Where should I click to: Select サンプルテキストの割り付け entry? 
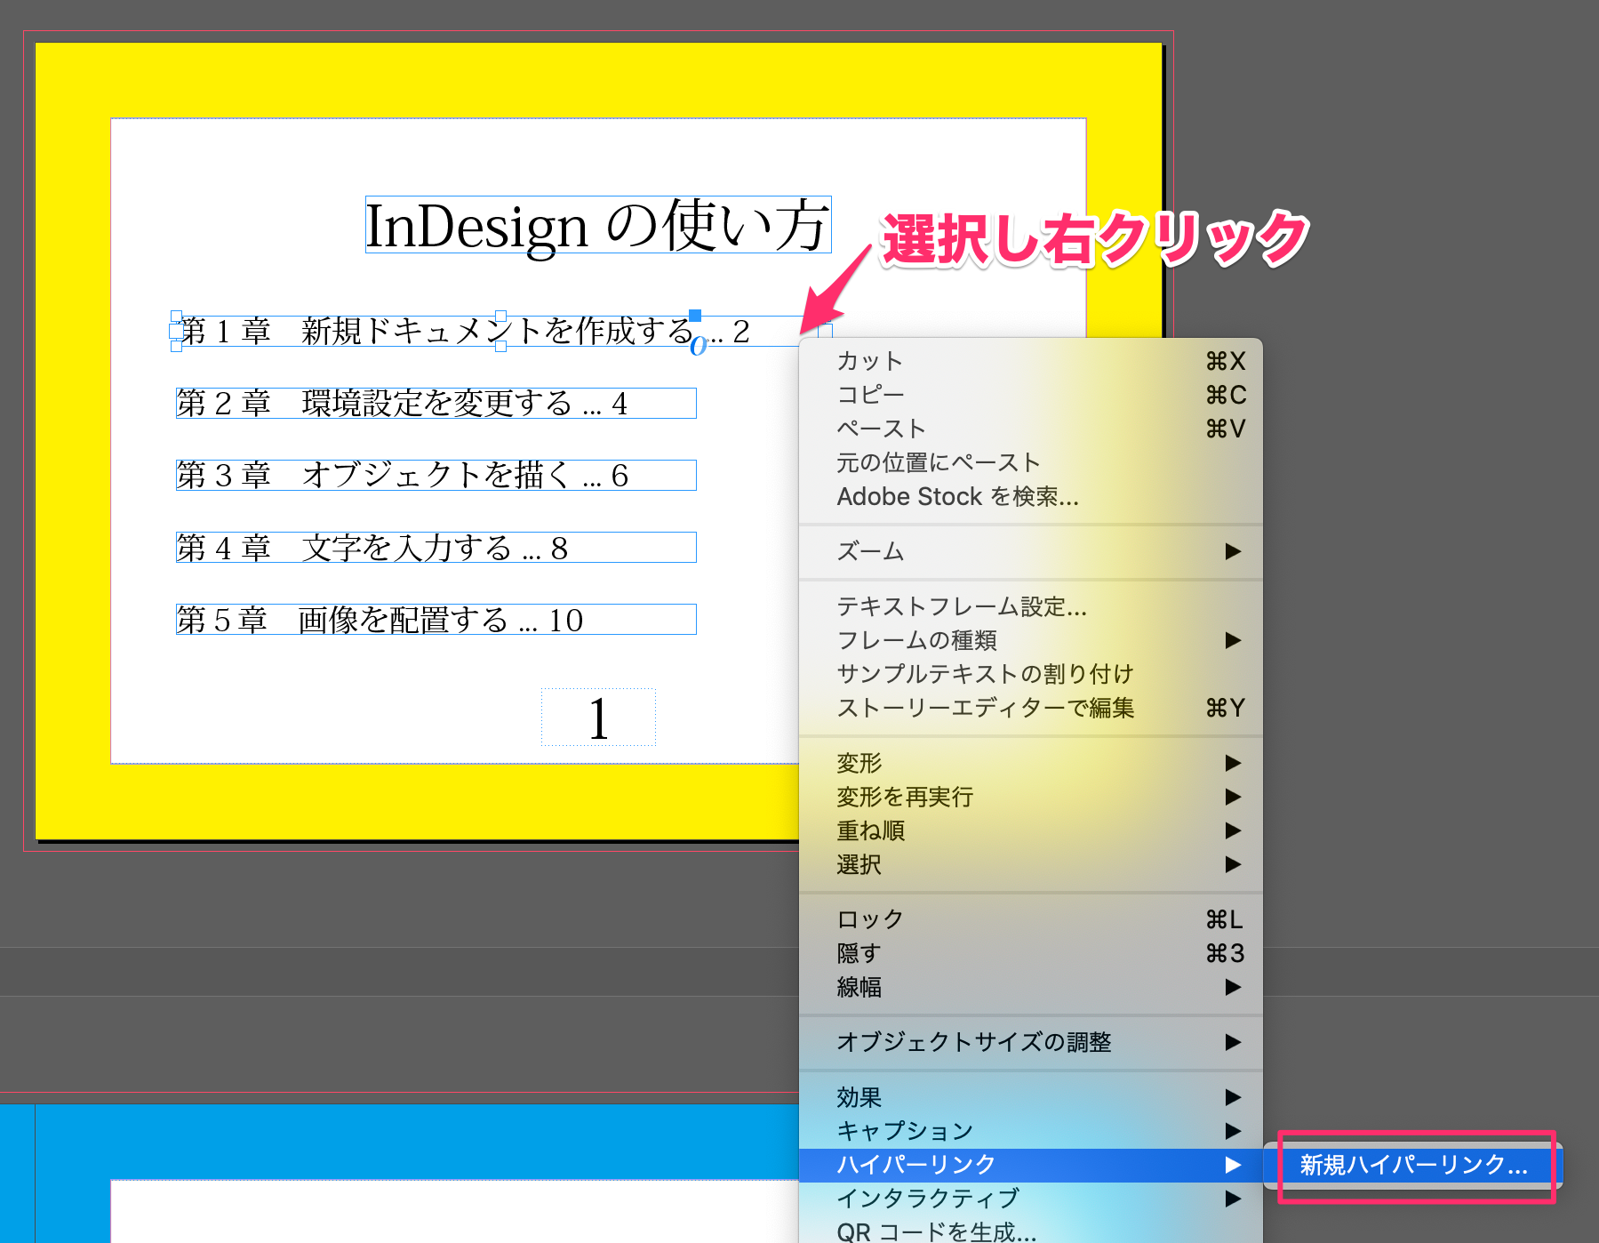1031,674
